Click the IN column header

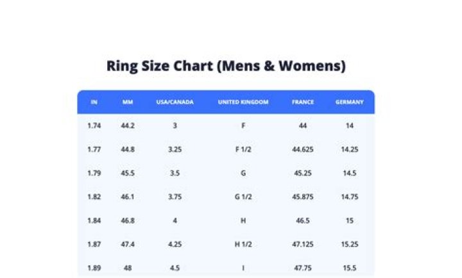coord(94,102)
